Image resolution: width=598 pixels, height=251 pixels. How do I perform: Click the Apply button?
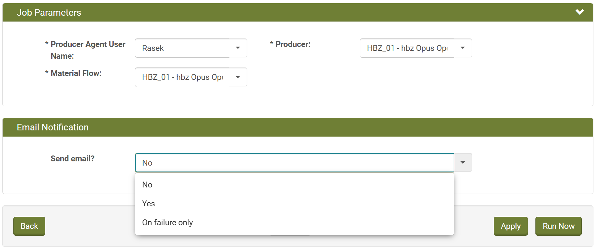pos(510,226)
